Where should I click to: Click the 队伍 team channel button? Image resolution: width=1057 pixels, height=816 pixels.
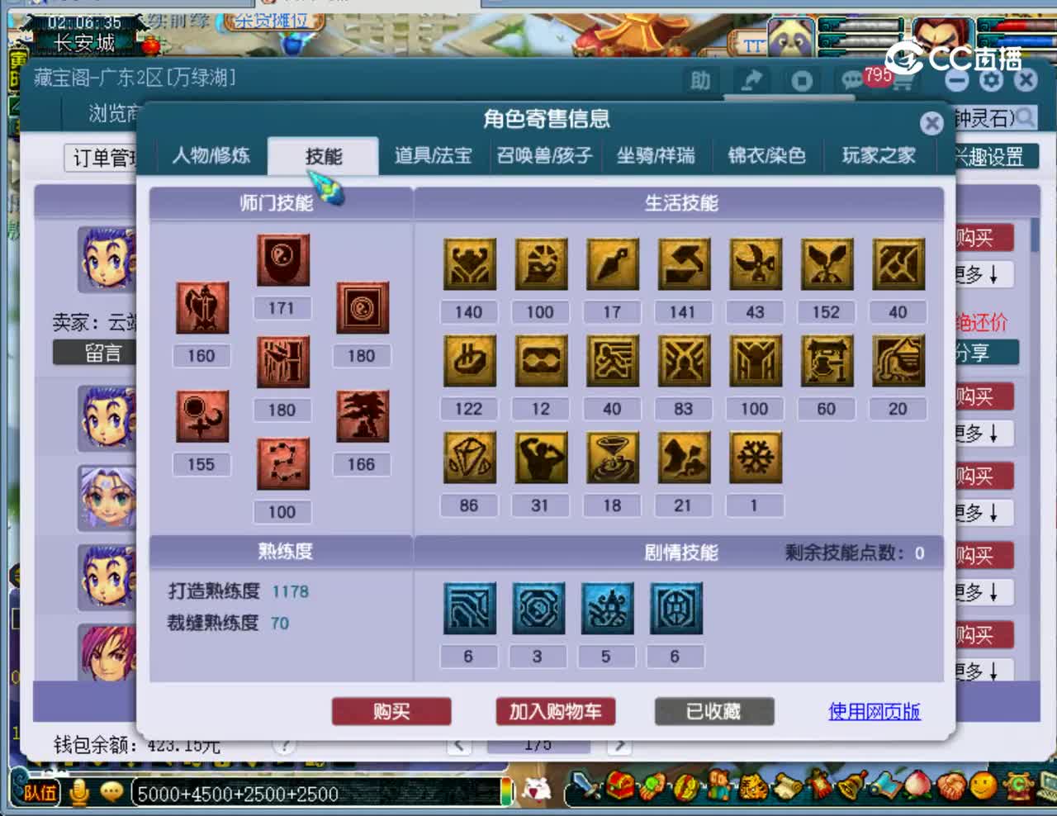click(39, 794)
